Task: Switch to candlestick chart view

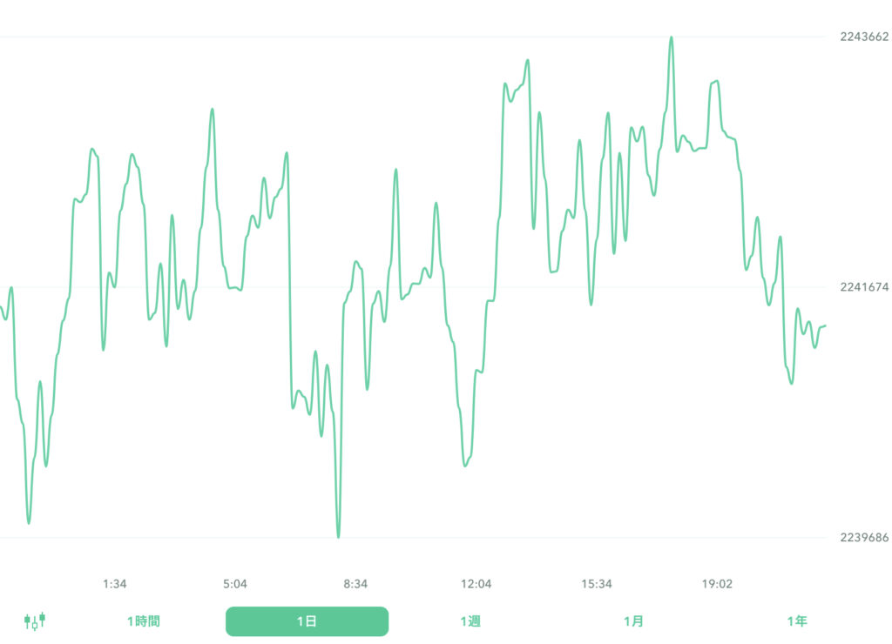Action: click(x=35, y=621)
